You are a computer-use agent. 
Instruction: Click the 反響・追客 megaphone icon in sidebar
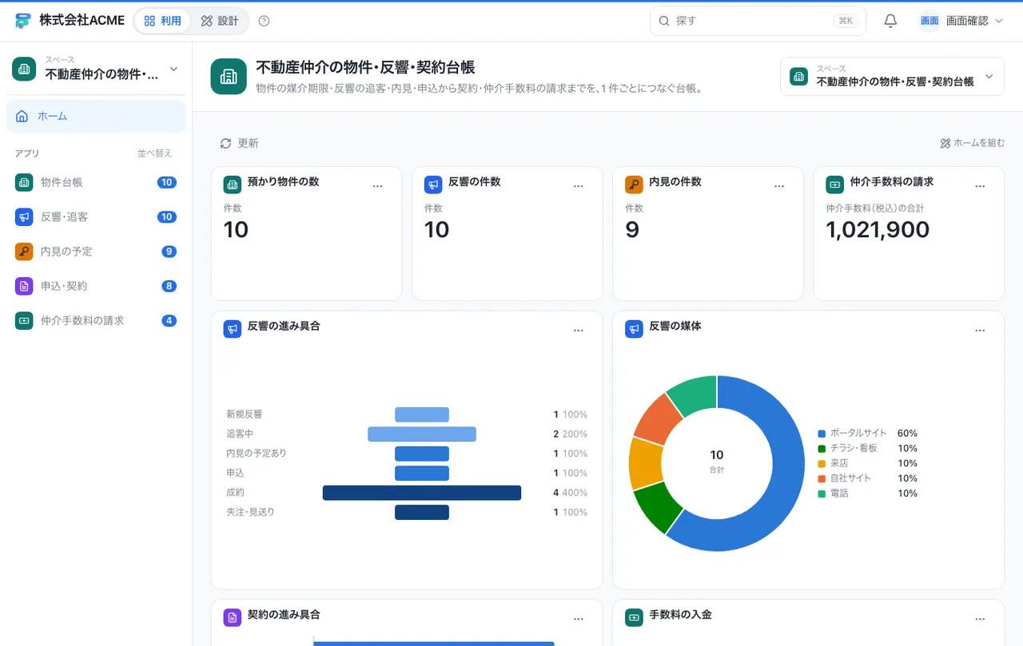[x=24, y=216]
